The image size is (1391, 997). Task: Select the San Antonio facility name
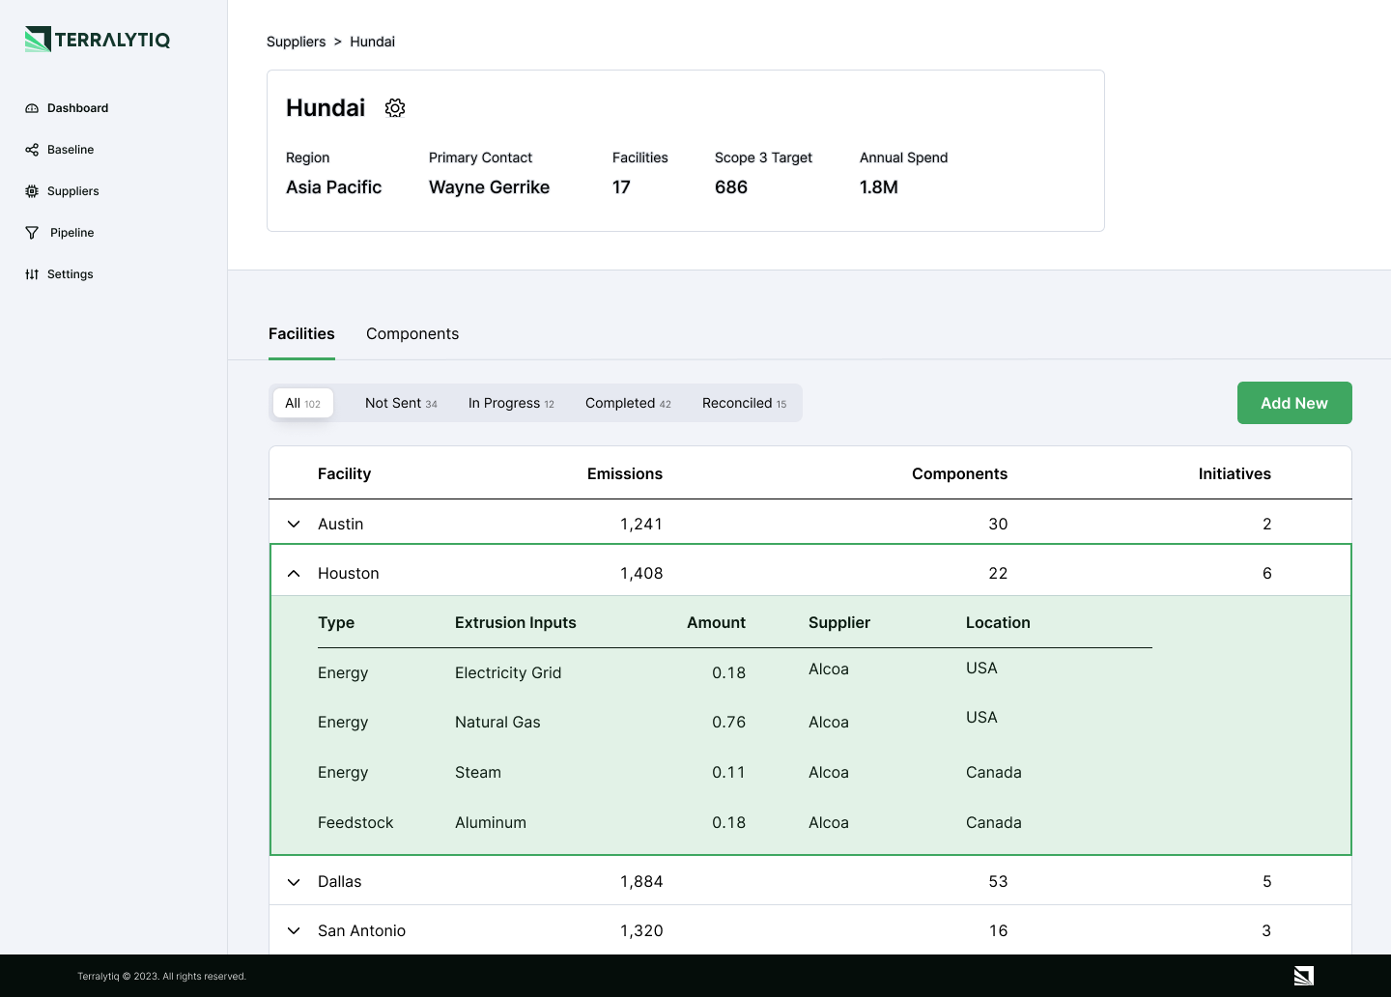pyautogui.click(x=361, y=930)
